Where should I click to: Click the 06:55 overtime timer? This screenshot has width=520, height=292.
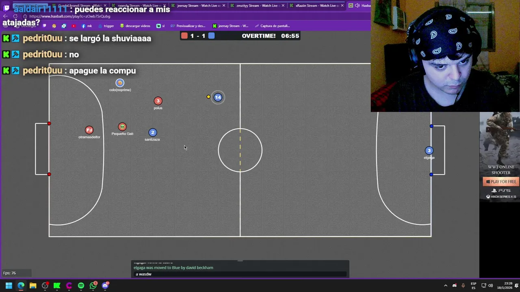(290, 36)
